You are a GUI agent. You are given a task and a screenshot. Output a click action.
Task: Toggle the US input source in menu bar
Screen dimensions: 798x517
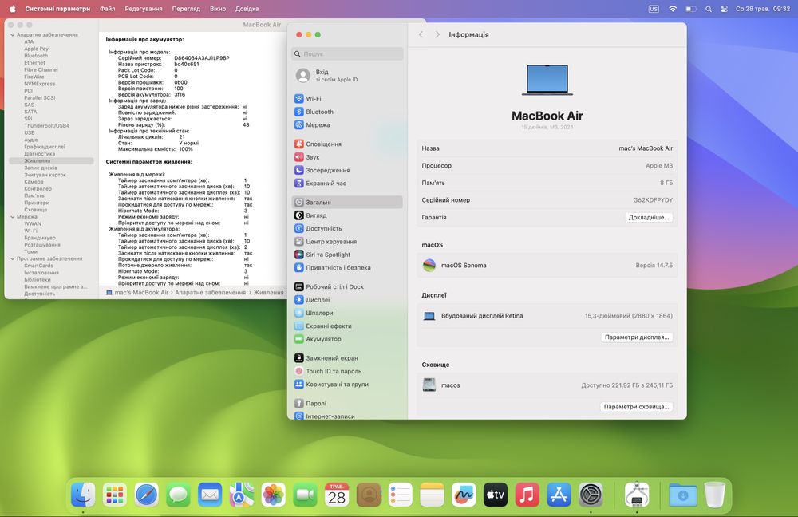click(x=654, y=9)
